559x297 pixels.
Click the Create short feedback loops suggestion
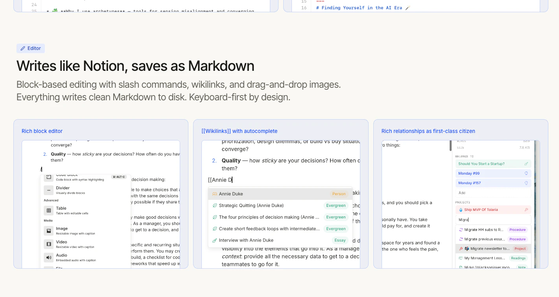280,229
